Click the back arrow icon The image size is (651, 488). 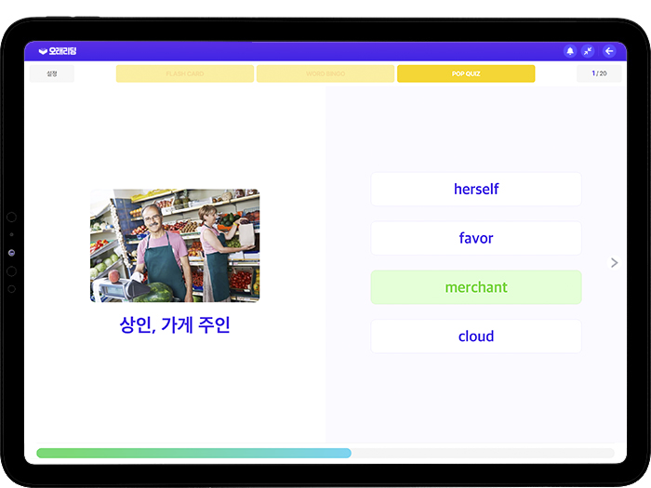[609, 51]
